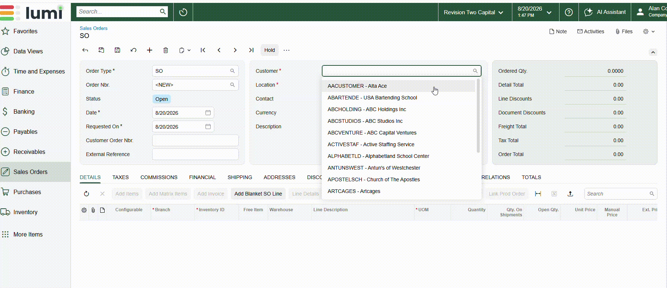
Task: Open the more actions ellipsis menu
Action: click(286, 50)
